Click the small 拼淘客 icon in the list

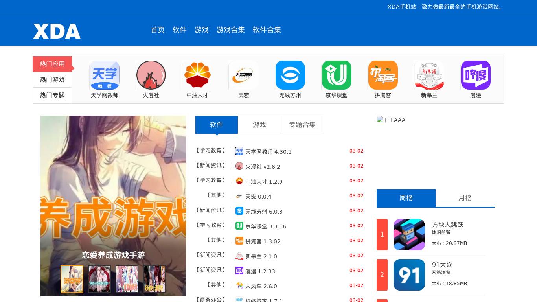(239, 241)
